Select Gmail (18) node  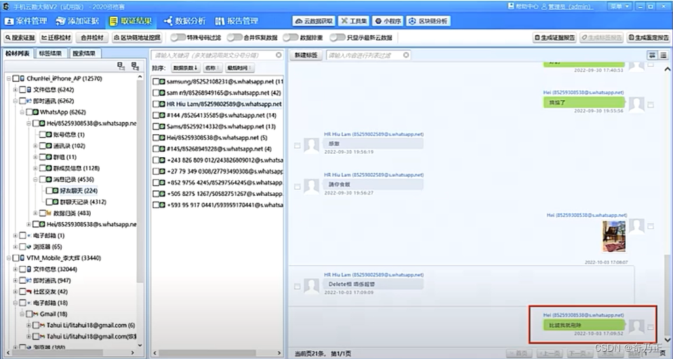pos(54,314)
